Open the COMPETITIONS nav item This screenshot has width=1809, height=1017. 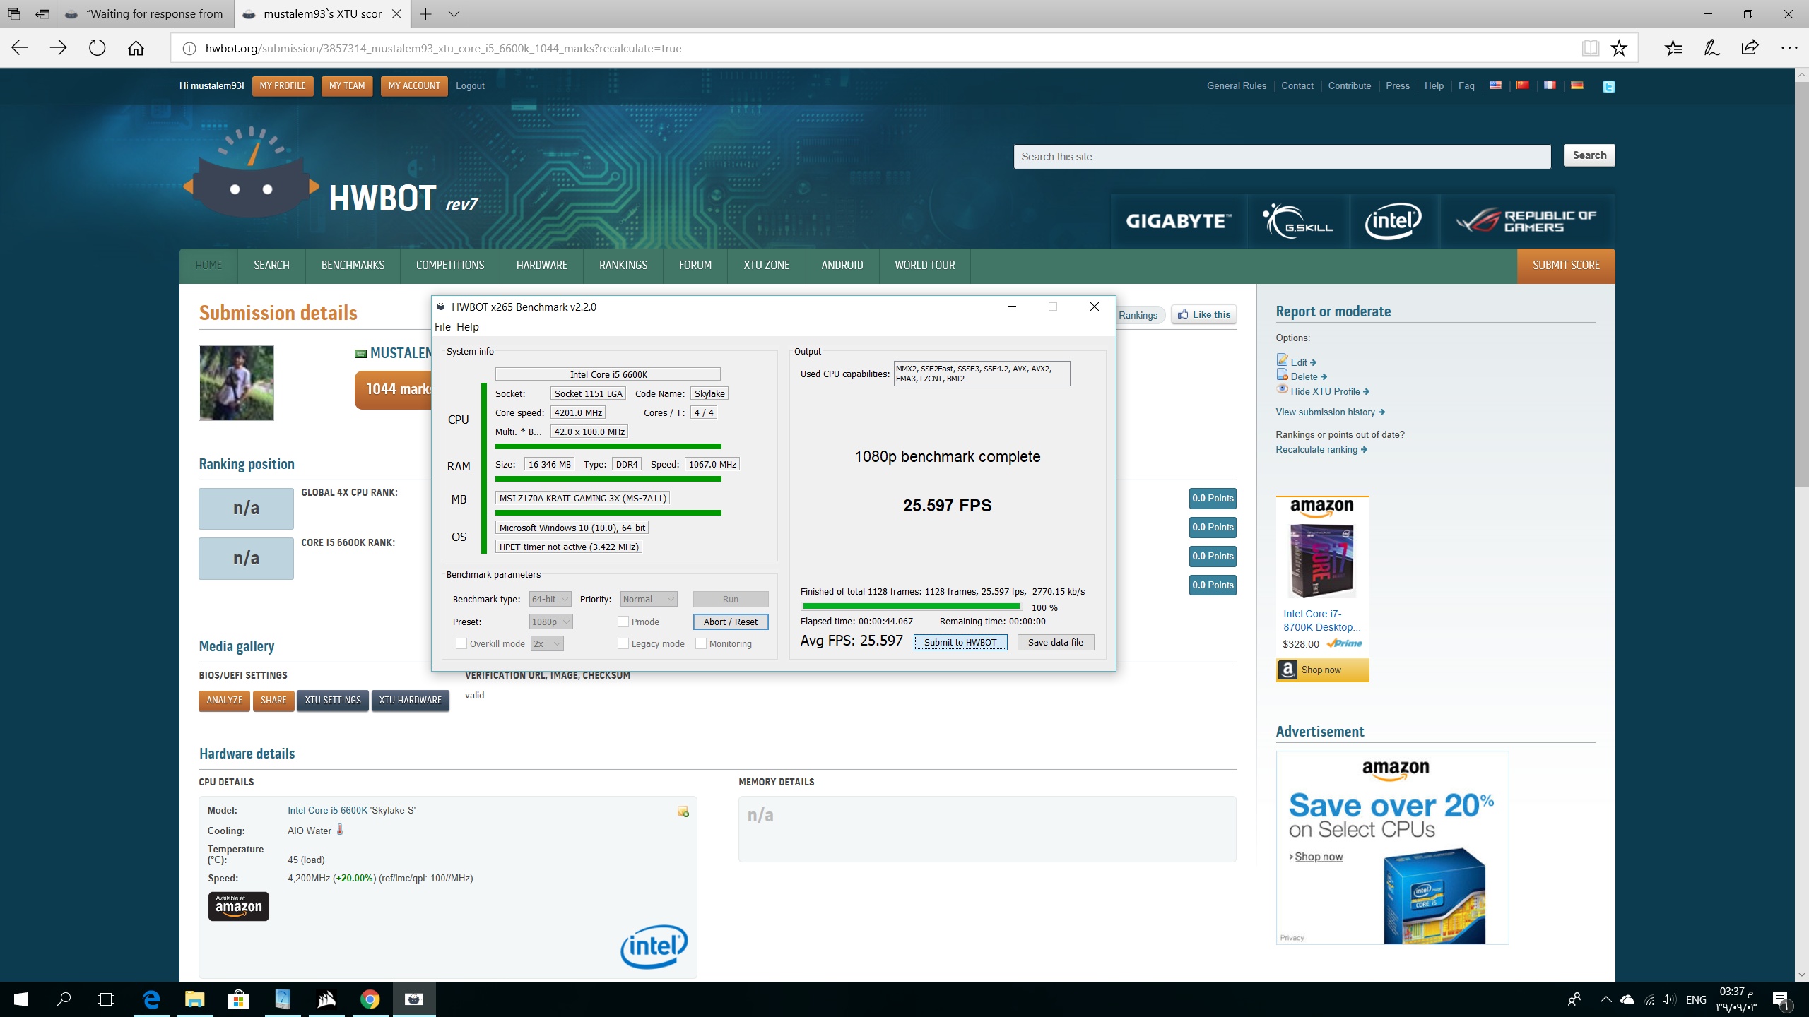(450, 265)
